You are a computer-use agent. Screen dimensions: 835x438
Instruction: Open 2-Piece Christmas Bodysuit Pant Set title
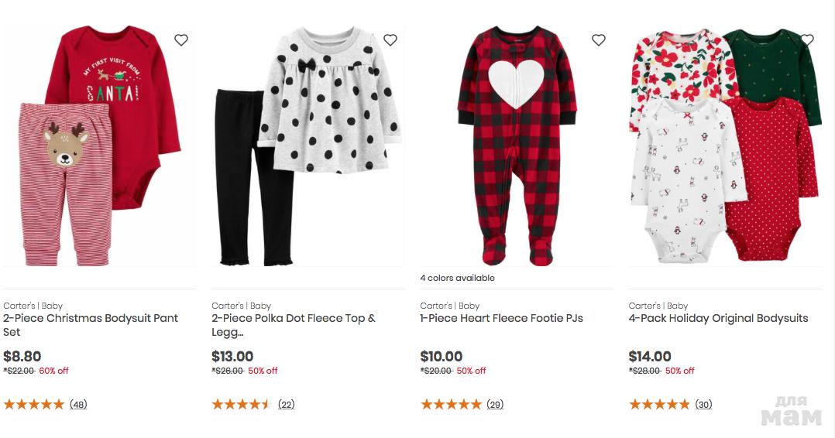point(91,325)
